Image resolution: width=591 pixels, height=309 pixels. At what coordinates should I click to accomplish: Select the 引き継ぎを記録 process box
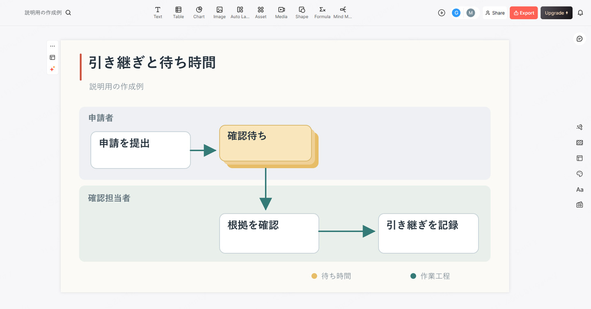(428, 233)
